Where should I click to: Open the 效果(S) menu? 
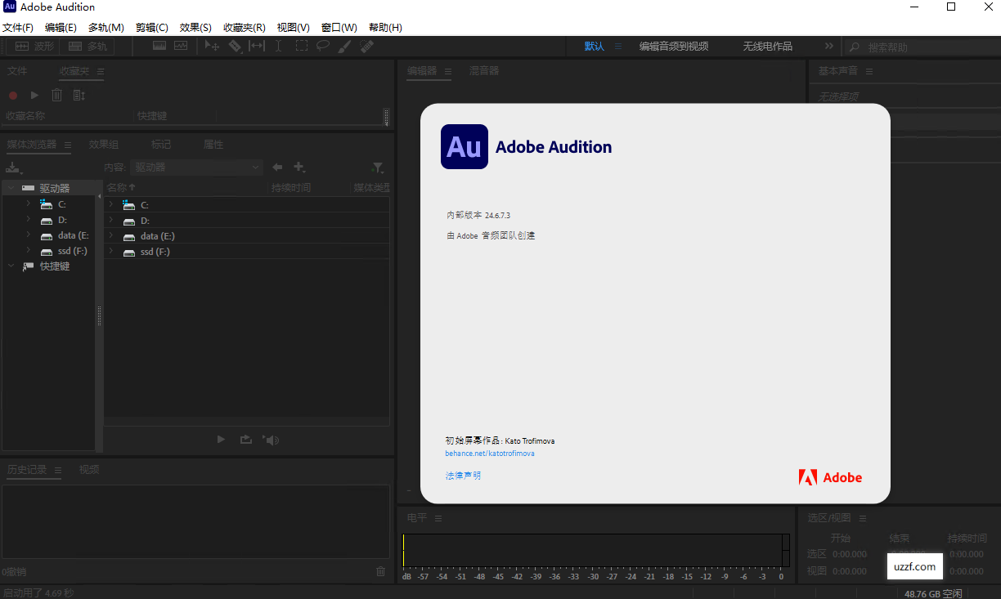point(195,27)
